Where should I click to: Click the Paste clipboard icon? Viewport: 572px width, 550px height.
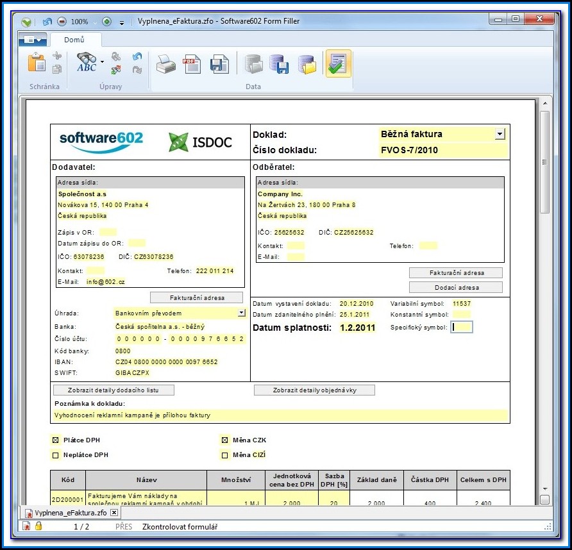pos(37,63)
